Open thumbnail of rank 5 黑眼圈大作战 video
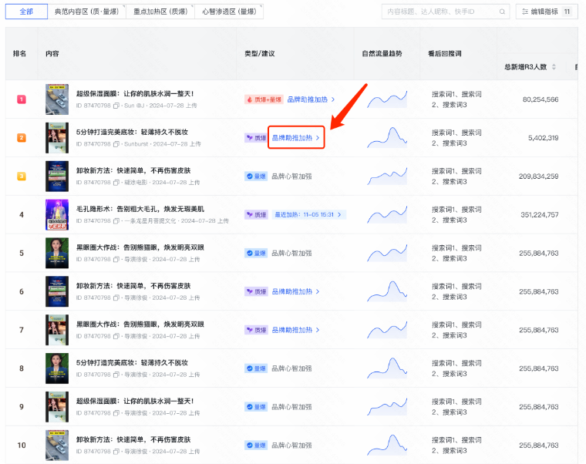Screen dimensions: 586x464 (57, 254)
